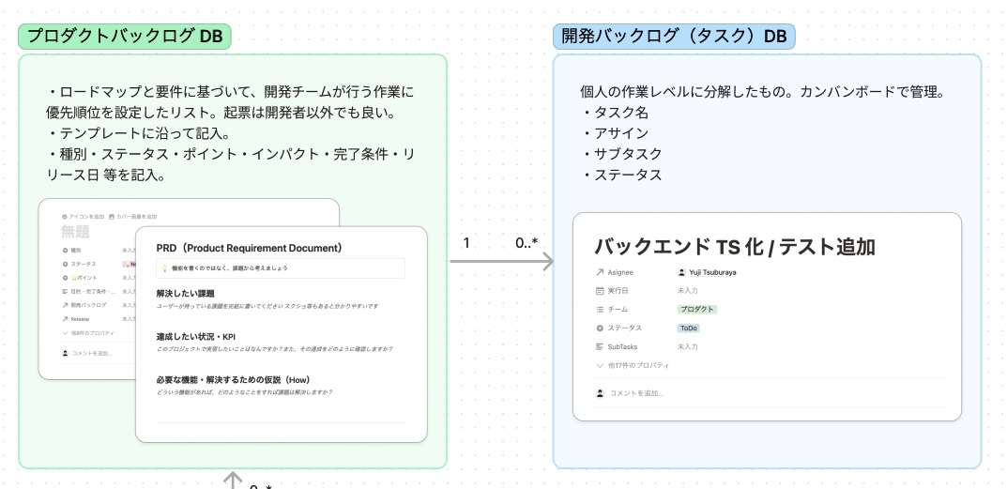Screen dimensions: 1007x489
Task: Click the 達成したい状況・KPI heading
Action: (196, 337)
